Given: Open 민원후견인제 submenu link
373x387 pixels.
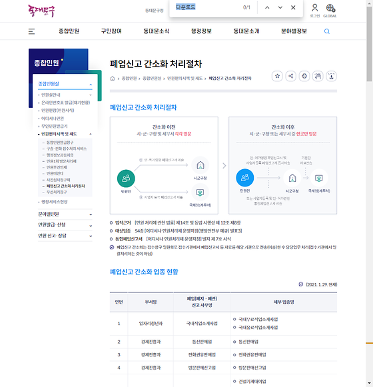Looking at the screenshot, I should [x=57, y=167].
